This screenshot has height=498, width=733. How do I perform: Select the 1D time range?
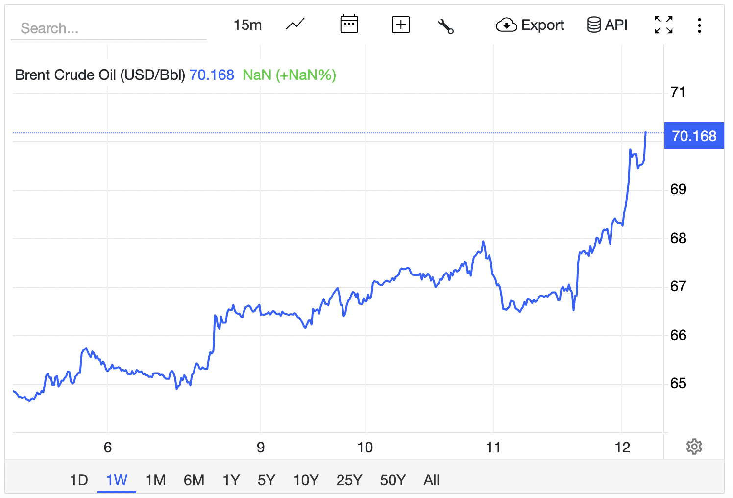click(79, 480)
